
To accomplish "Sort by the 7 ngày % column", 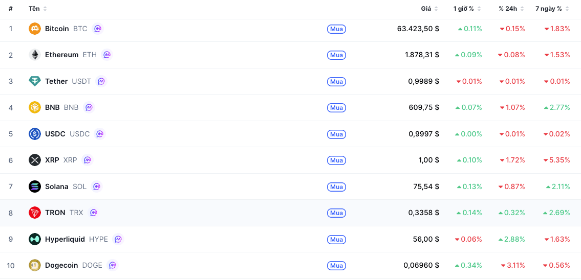I will click(x=552, y=9).
